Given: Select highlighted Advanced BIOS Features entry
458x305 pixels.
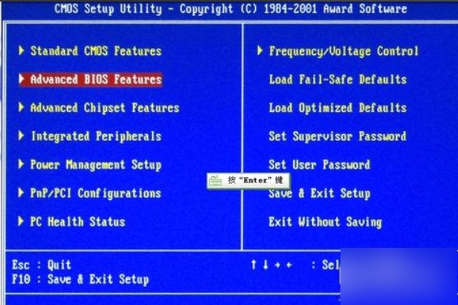Looking at the screenshot, I should coord(91,79).
